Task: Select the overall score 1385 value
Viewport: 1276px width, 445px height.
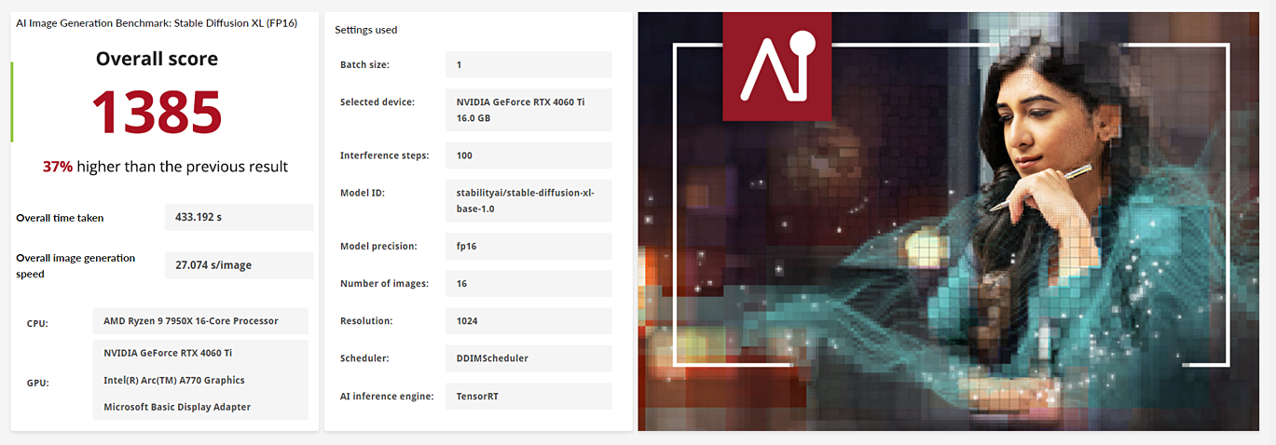Action: pos(157,112)
